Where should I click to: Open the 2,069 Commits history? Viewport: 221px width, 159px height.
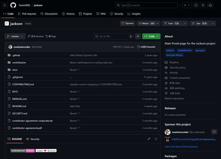click(146, 47)
